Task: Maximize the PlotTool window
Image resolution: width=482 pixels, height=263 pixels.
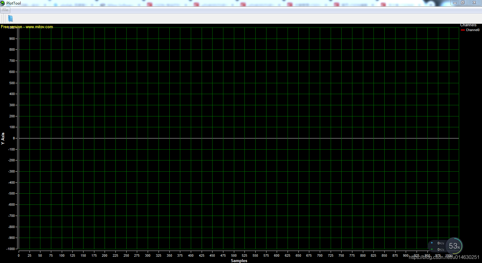Action: click(463, 3)
